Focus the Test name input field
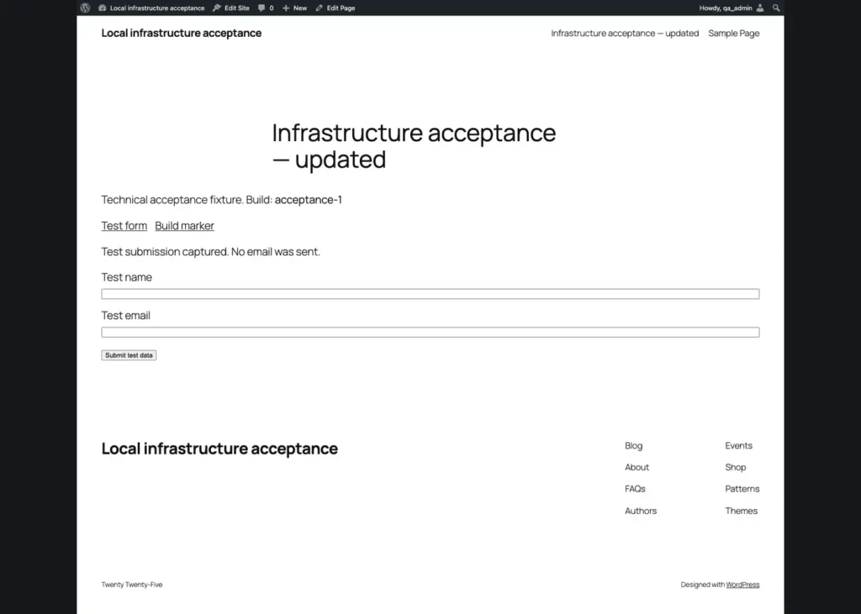This screenshot has width=861, height=614. [430, 294]
